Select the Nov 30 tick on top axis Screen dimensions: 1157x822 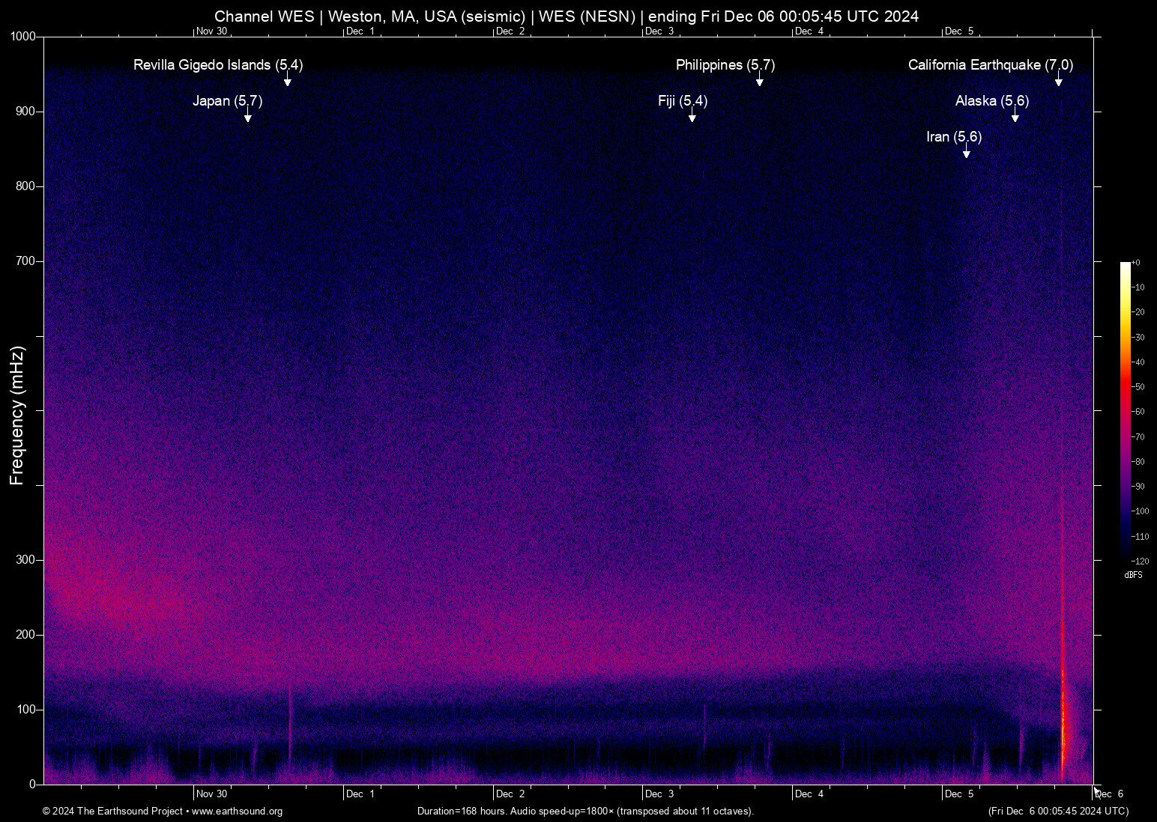click(x=211, y=31)
